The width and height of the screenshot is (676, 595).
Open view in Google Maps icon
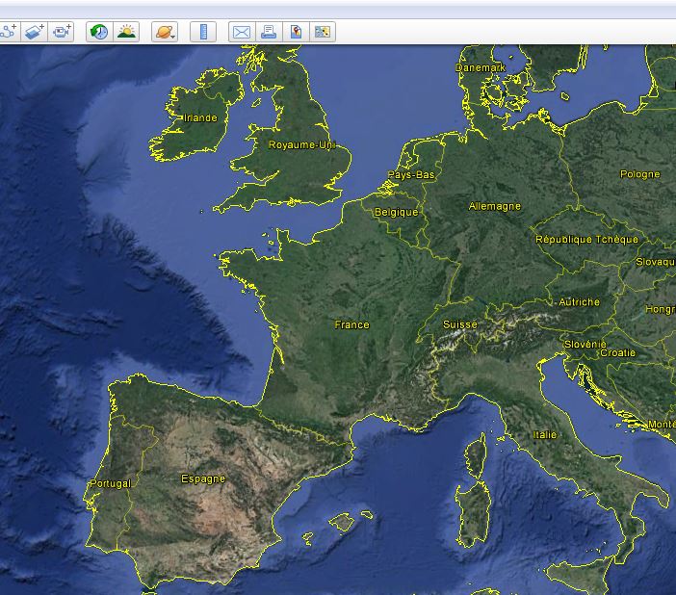tap(296, 32)
